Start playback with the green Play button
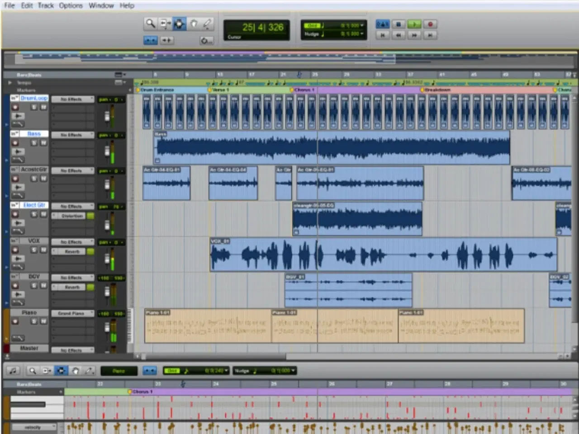The width and height of the screenshot is (579, 434). pos(414,24)
